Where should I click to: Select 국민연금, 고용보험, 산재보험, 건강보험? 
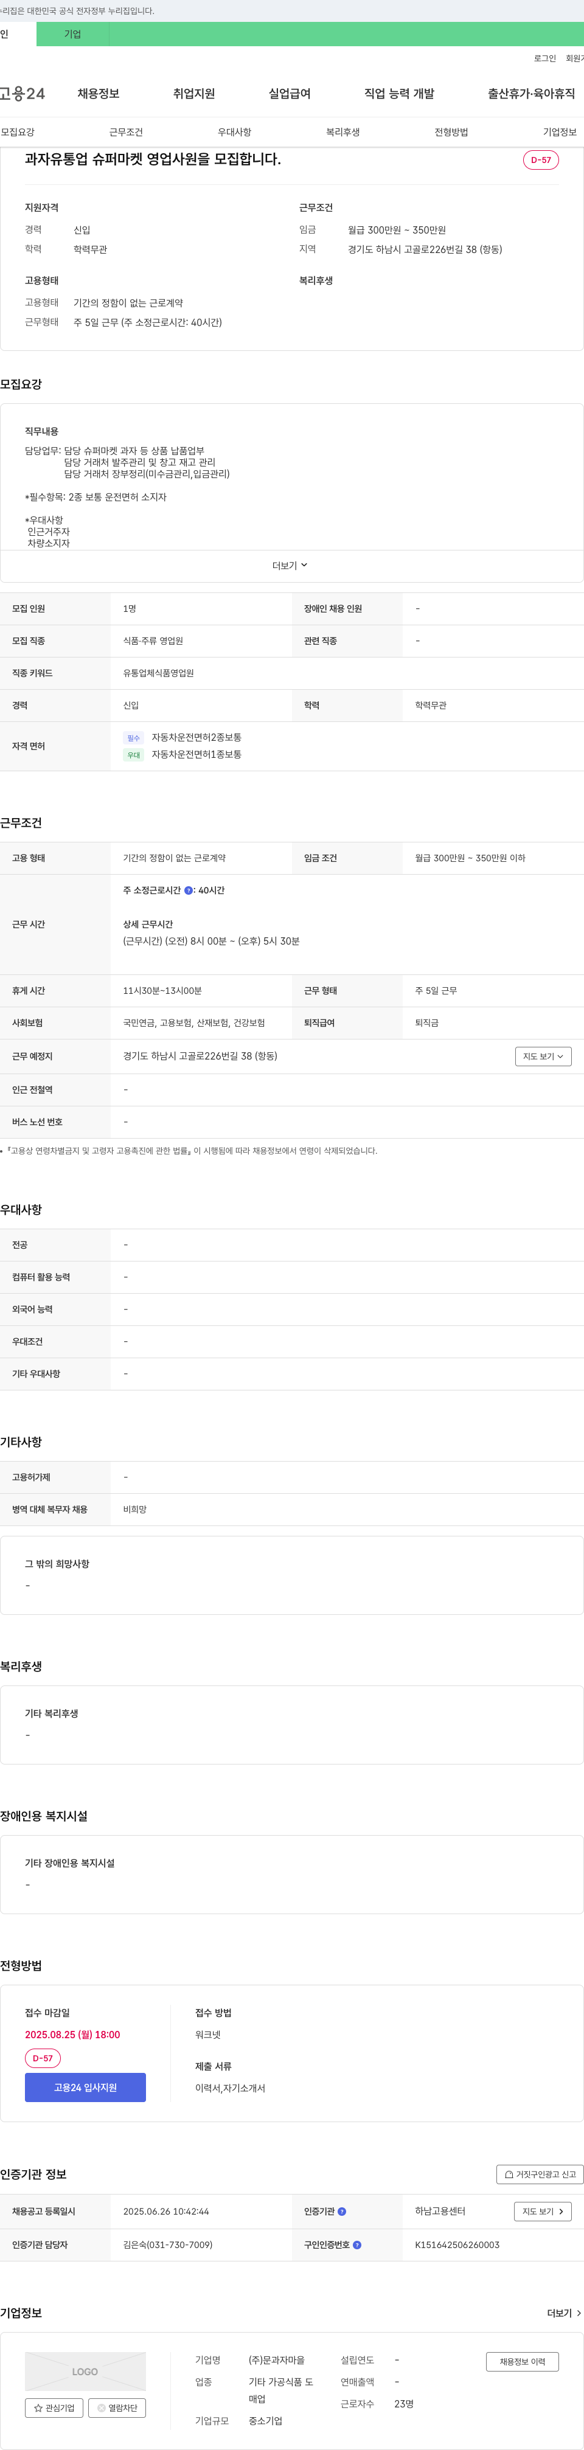coord(194,1024)
